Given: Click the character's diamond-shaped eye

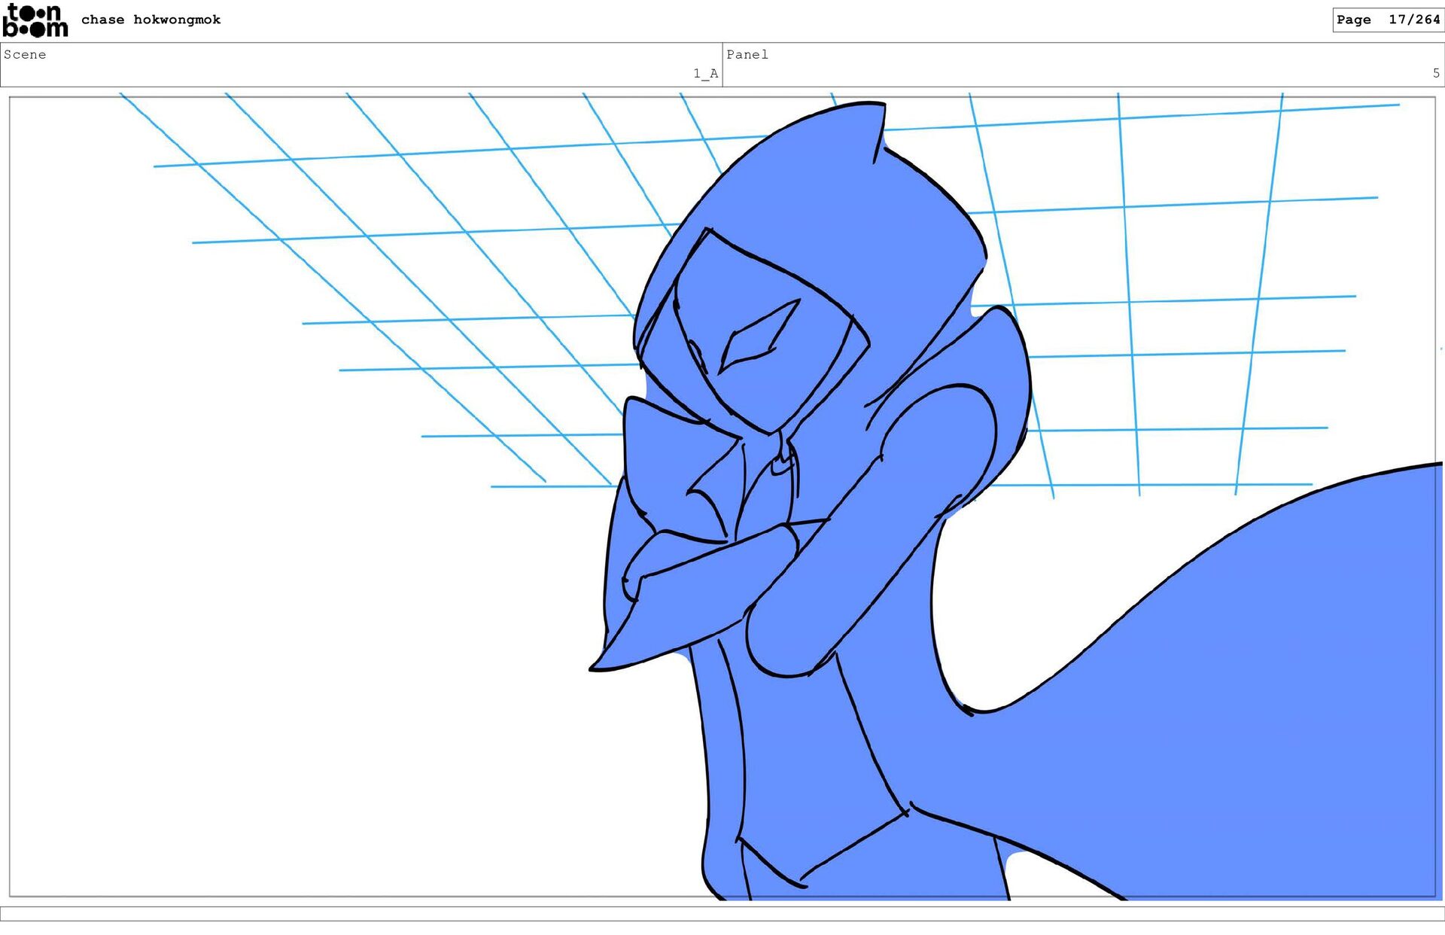Looking at the screenshot, I should tap(756, 338).
